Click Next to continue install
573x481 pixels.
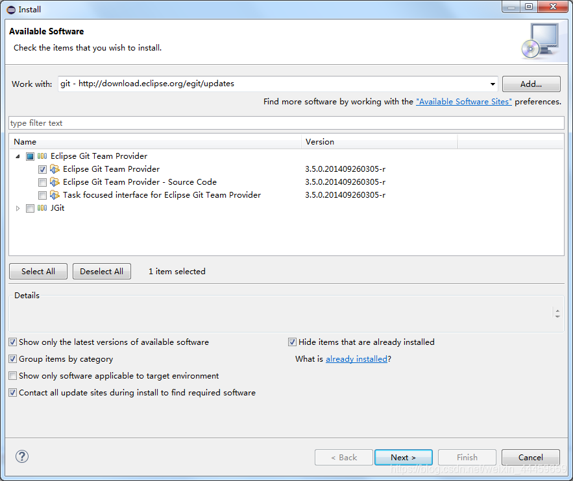pos(404,457)
